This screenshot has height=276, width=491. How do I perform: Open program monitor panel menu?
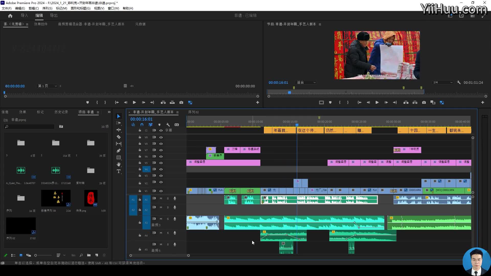click(x=320, y=24)
